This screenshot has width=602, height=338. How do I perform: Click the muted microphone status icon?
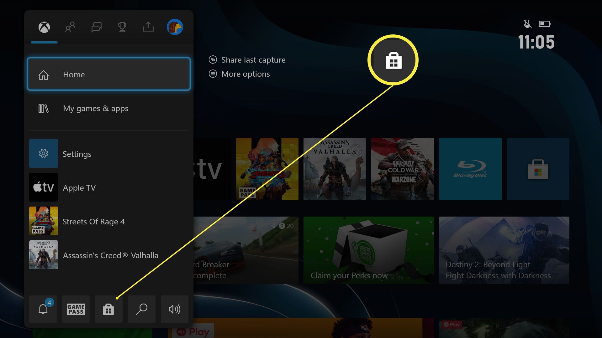point(527,24)
